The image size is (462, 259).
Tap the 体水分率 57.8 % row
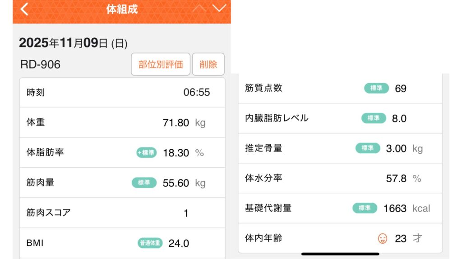click(x=340, y=178)
